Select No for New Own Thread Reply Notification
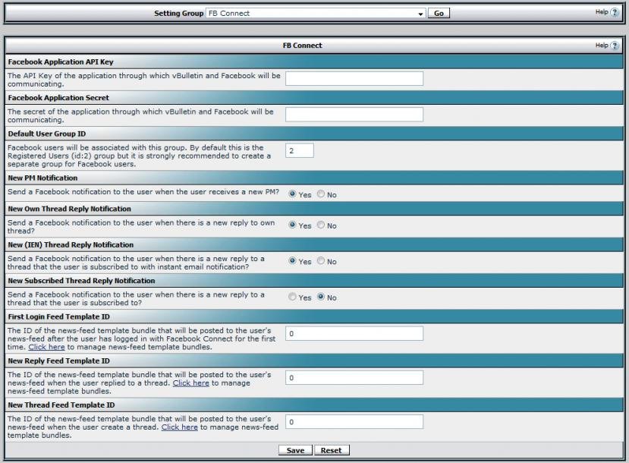The height and width of the screenshot is (463, 629). coord(320,225)
